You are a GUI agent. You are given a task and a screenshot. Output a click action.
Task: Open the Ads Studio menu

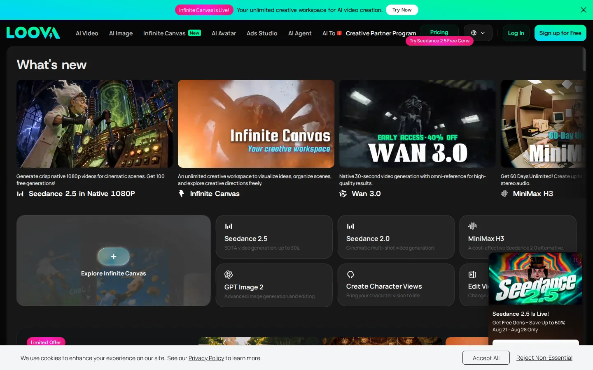tap(262, 33)
